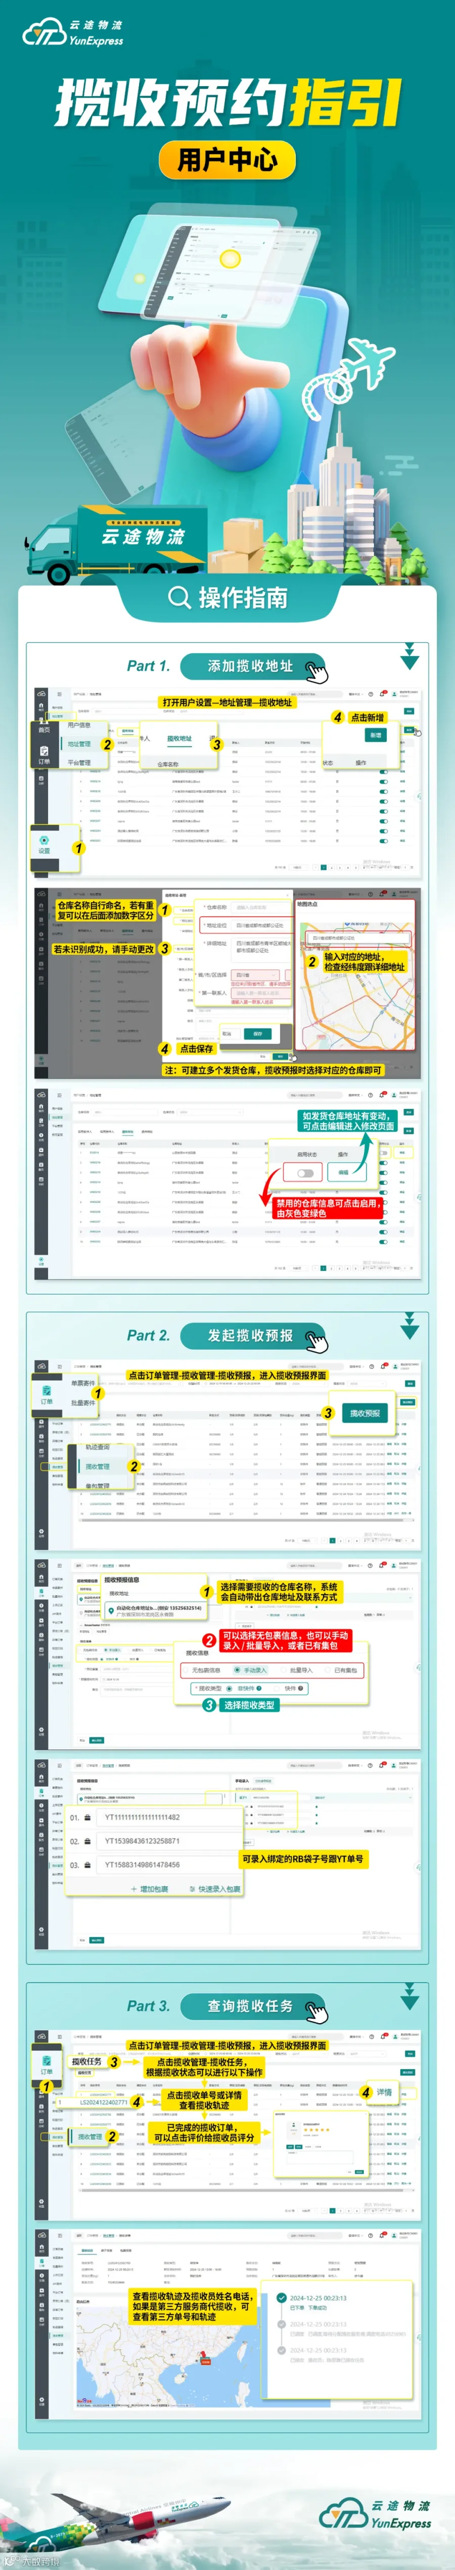455x2570 pixels.
Task: Click the Part 3 double-arrow icon
Action: [x=409, y=1997]
